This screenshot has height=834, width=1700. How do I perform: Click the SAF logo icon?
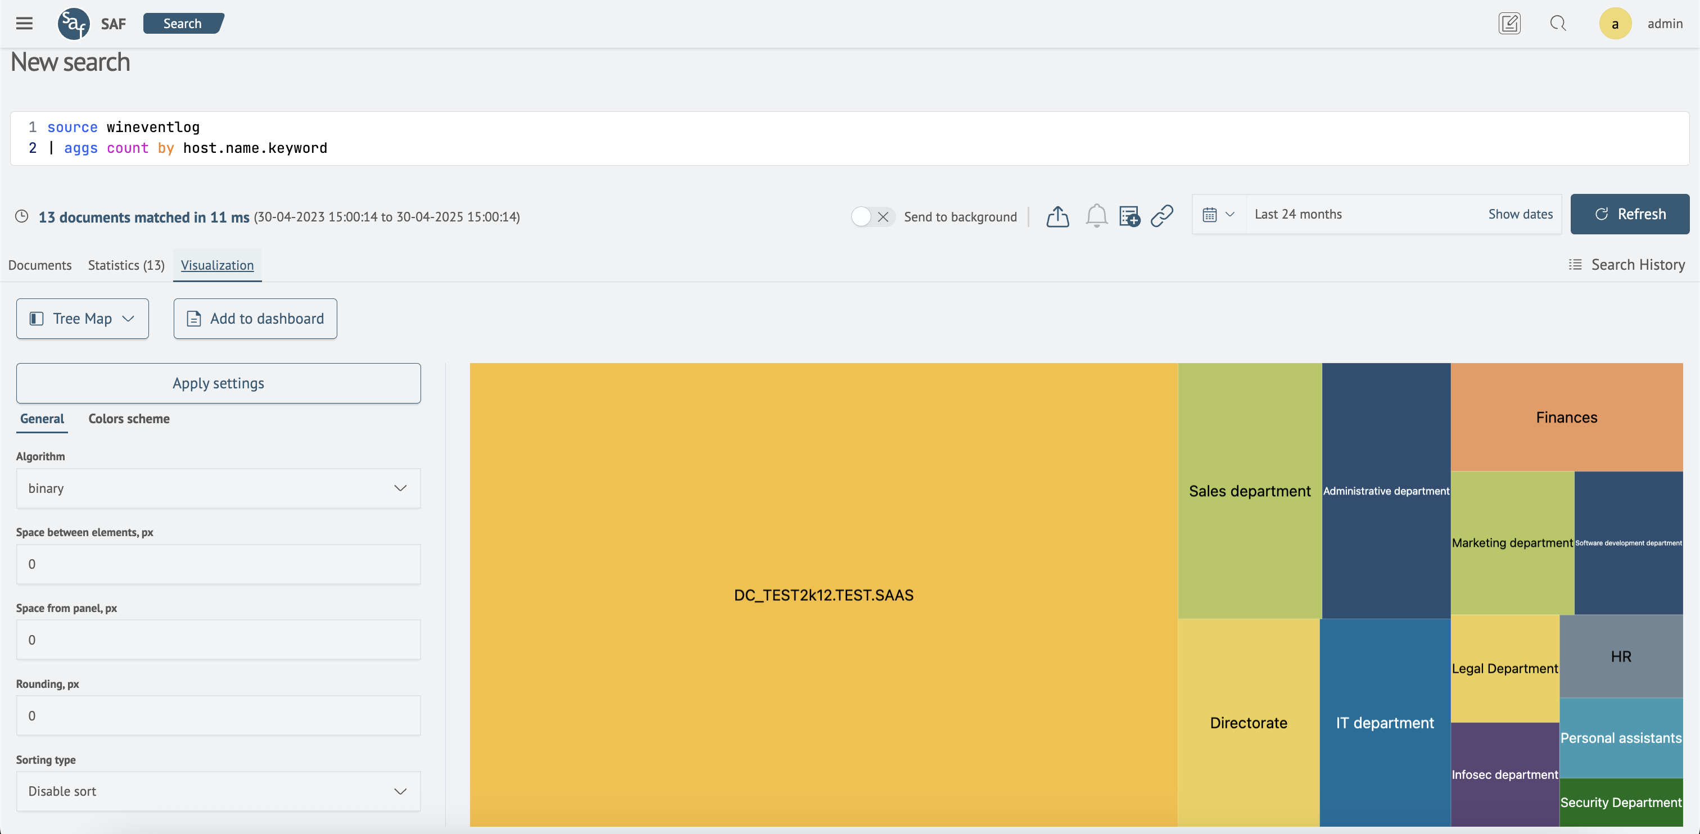(x=73, y=24)
